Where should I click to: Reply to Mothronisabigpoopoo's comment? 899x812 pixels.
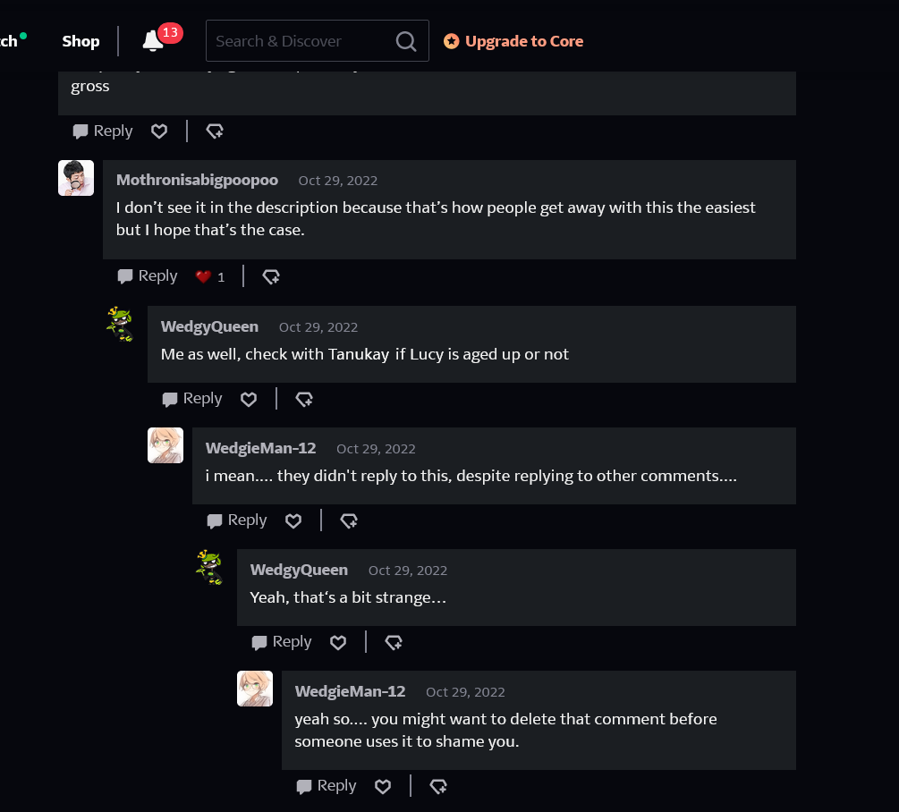click(x=148, y=276)
